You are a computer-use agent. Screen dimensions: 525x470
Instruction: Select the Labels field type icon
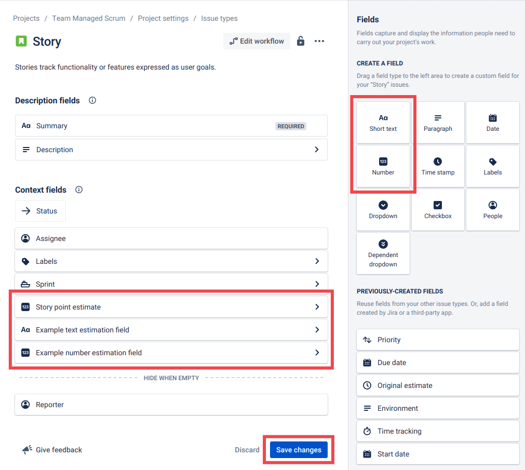[x=492, y=166]
